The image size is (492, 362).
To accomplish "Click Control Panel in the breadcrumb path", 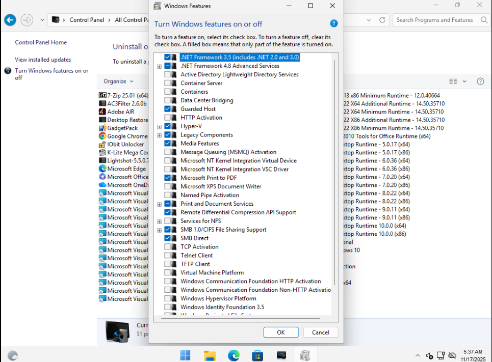I will 87,20.
